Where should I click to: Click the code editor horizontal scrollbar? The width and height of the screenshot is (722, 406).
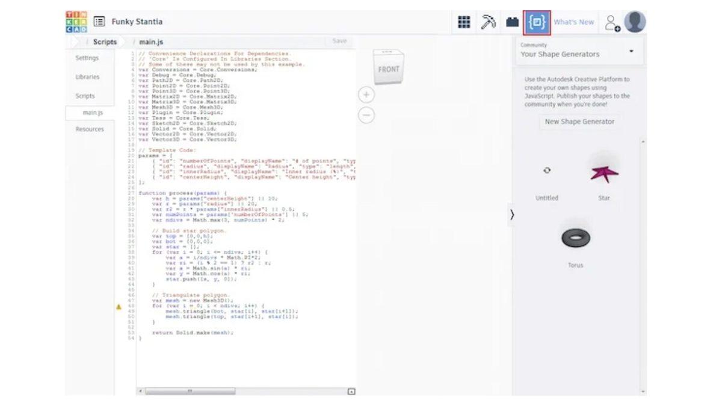tap(190, 391)
